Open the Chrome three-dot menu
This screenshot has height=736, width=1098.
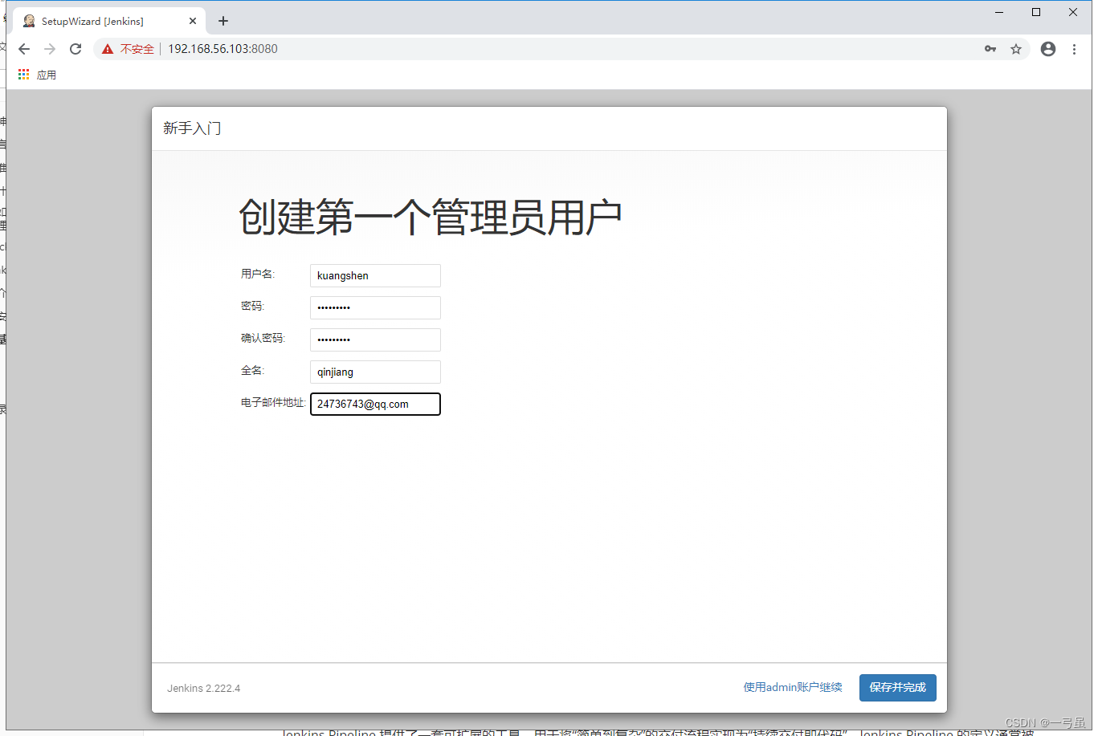coord(1074,49)
